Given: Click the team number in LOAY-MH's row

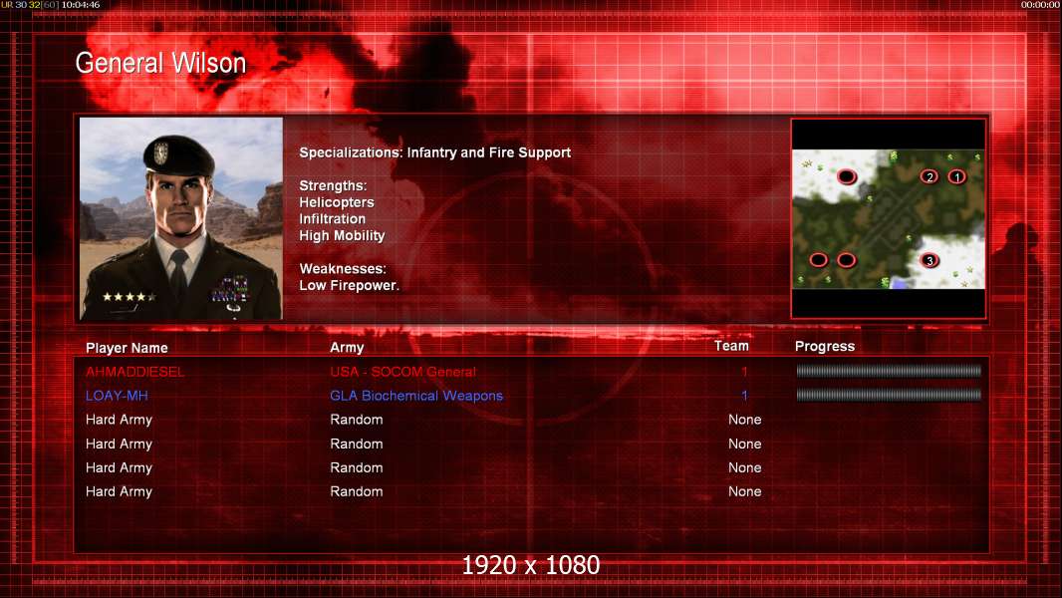Looking at the screenshot, I should click(744, 396).
